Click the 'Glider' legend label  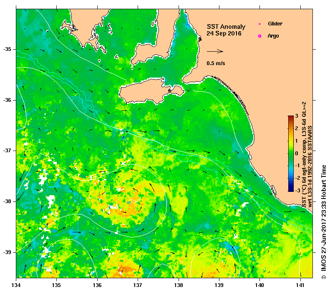click(275, 23)
